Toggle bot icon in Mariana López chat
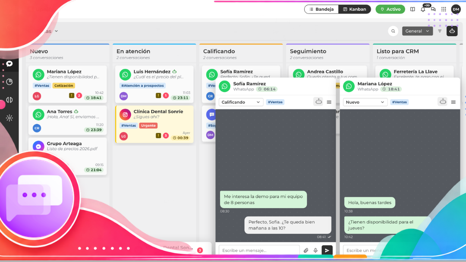Screen dimensions: 466x262 click(443, 102)
